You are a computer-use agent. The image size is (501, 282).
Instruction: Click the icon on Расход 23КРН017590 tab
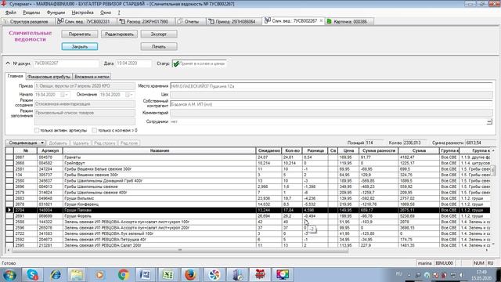[x=122, y=21]
